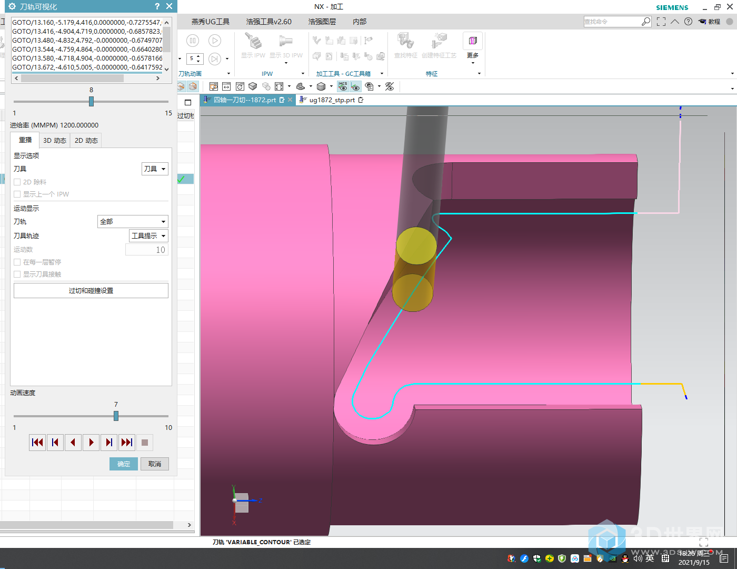Click the 过切和碰撞设置 button
This screenshot has width=737, height=569.
pyautogui.click(x=91, y=290)
